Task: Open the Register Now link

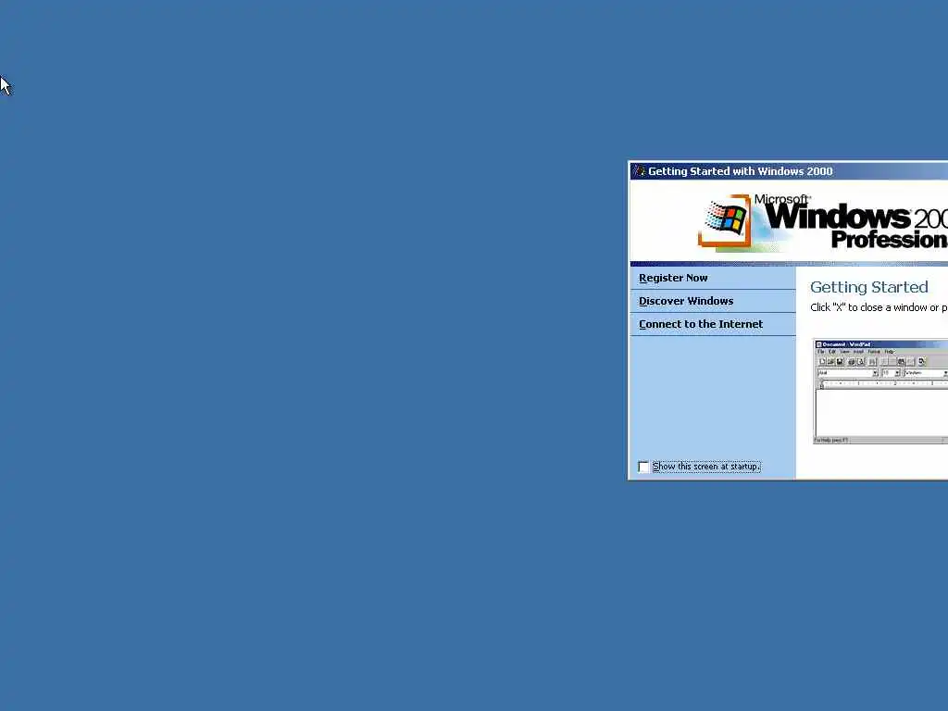Action: [673, 278]
